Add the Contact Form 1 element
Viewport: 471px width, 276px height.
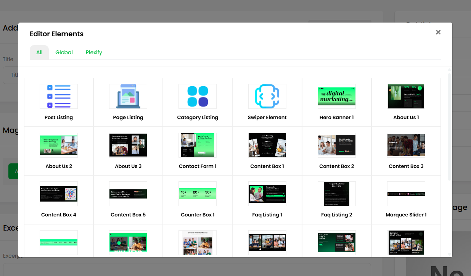coord(198,145)
